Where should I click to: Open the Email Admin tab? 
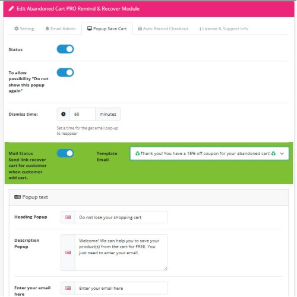click(61, 29)
